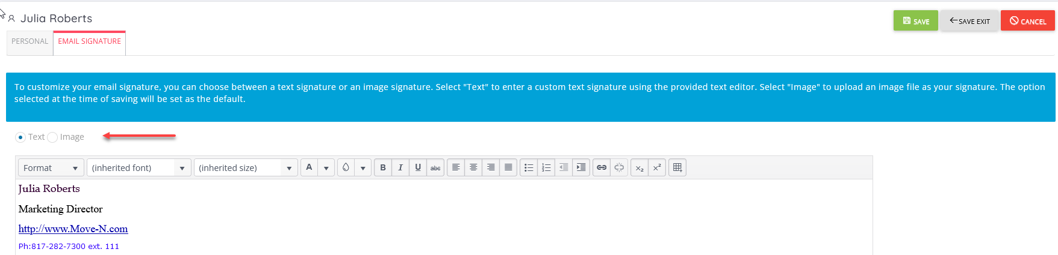Viewport: 1058px width, 255px height.
Task: Open the Format dropdown
Action: (51, 167)
